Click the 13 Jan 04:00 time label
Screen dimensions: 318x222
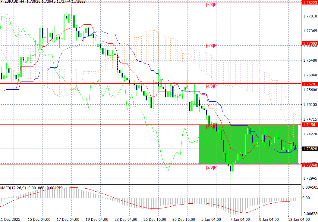point(299,220)
